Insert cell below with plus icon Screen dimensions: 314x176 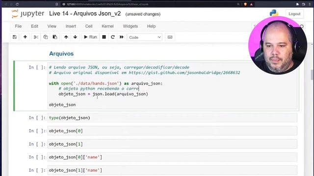tap(25, 37)
